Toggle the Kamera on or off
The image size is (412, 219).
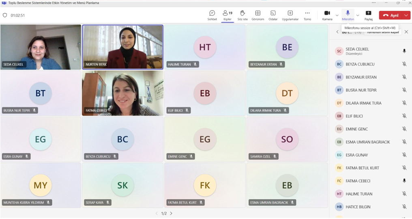point(327,15)
